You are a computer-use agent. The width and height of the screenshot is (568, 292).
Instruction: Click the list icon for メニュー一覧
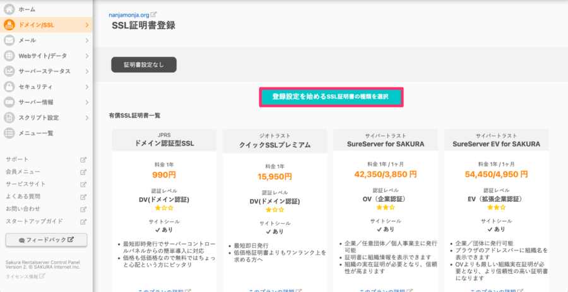[9, 133]
